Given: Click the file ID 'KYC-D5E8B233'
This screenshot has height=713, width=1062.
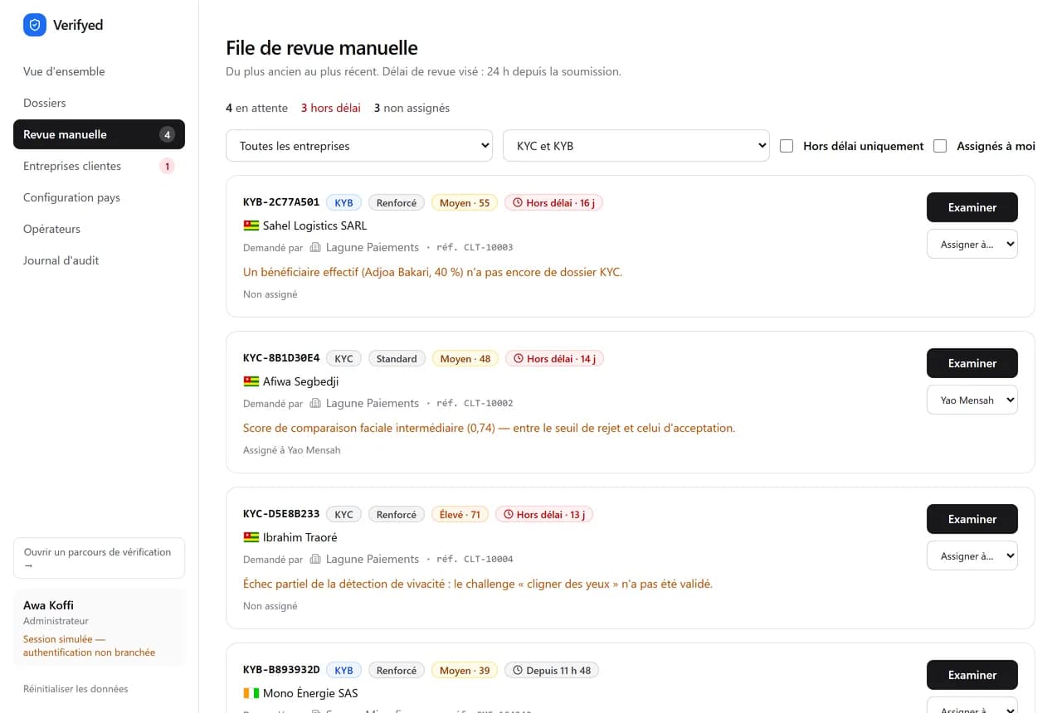Looking at the screenshot, I should pos(281,514).
